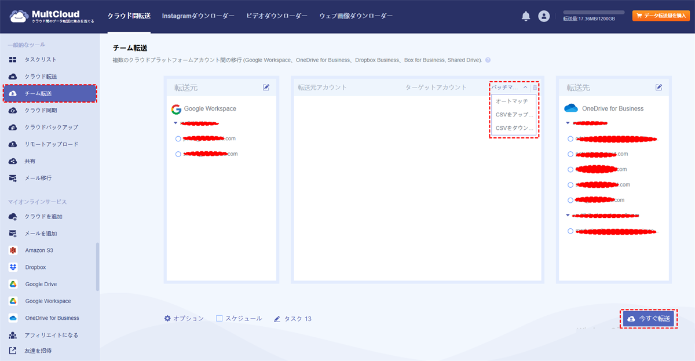This screenshot has width=695, height=361.
Task: Click the Dropbox service icon
Action: tap(13, 267)
